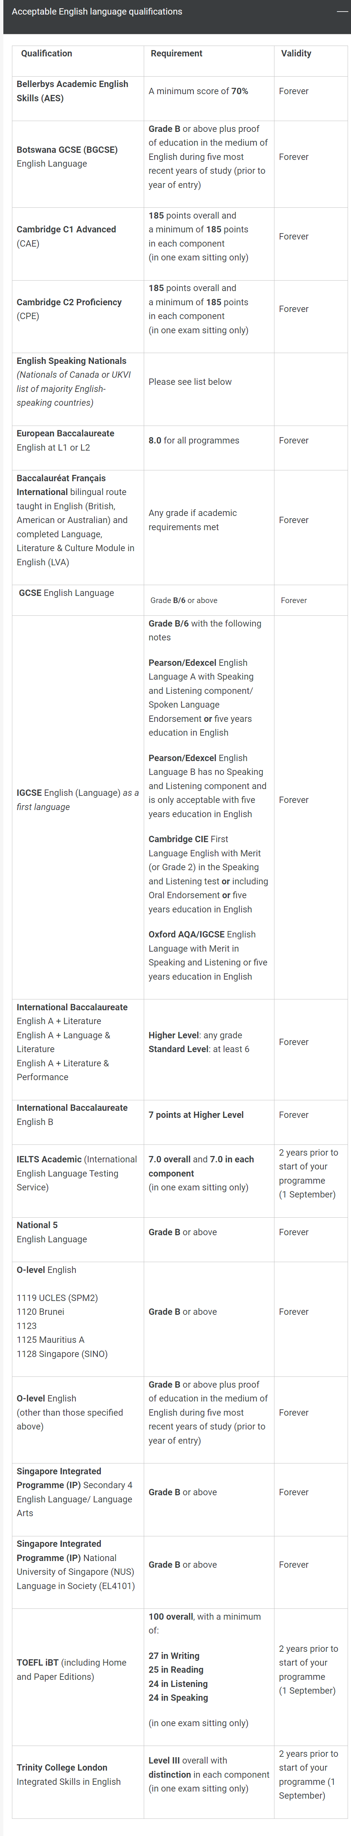Select the GCSE English Language row

[179, 600]
